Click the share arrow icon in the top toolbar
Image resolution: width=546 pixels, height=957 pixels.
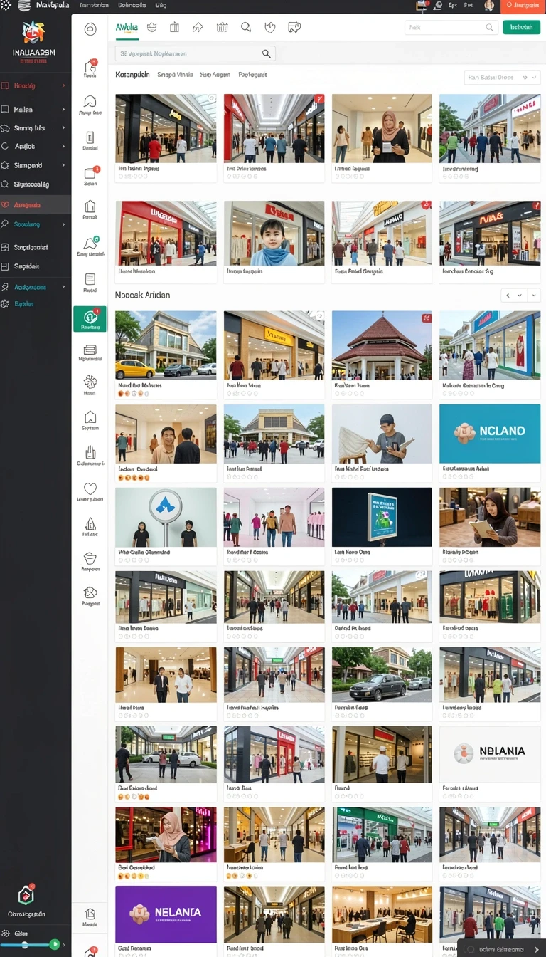click(198, 27)
